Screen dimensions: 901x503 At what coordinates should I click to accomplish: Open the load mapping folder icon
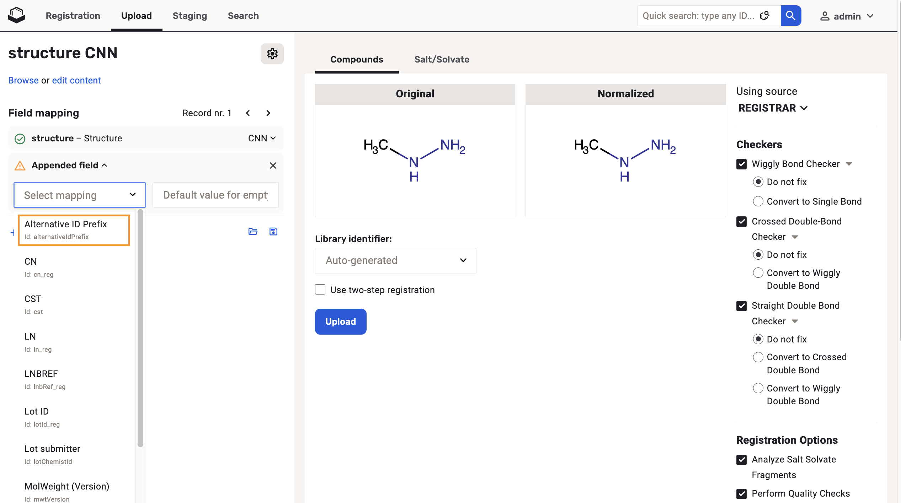click(x=253, y=232)
